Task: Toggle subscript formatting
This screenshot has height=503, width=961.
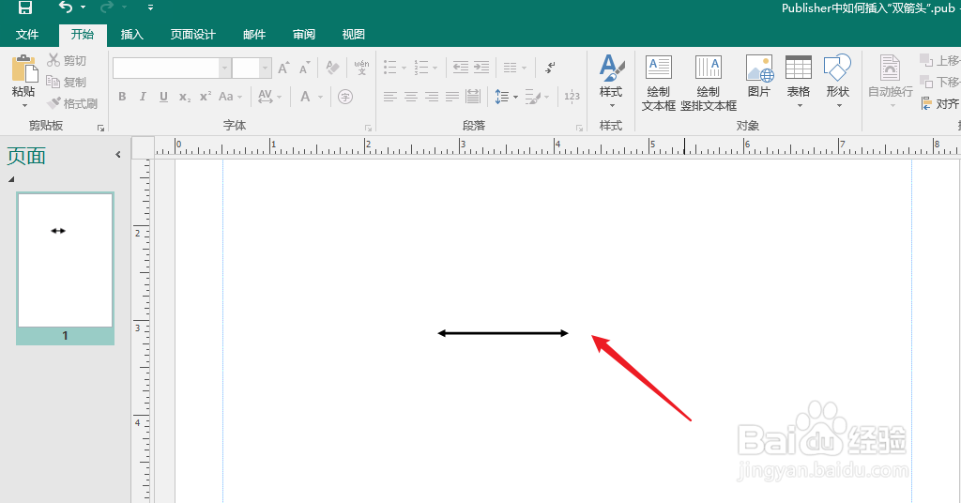Action: click(x=185, y=97)
